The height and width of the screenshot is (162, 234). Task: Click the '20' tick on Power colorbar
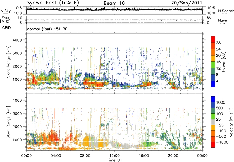pyautogui.click(x=218, y=56)
